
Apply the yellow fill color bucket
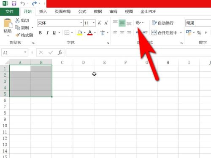pyautogui.click(x=80, y=32)
